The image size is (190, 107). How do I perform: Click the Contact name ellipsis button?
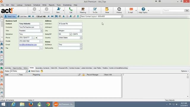pyautogui.click(x=41, y=24)
